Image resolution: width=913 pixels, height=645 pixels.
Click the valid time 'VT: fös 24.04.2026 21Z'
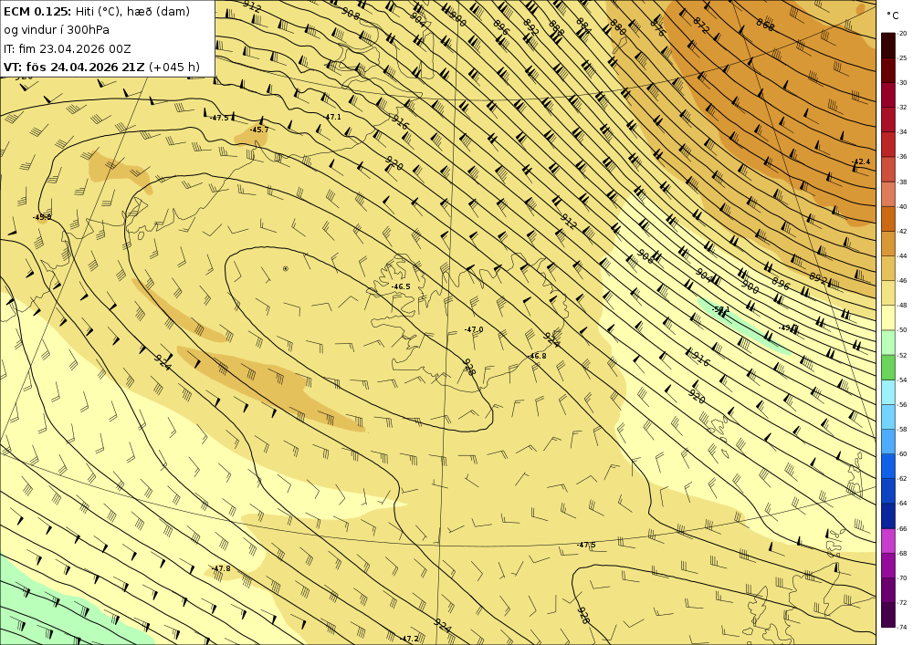point(74,67)
